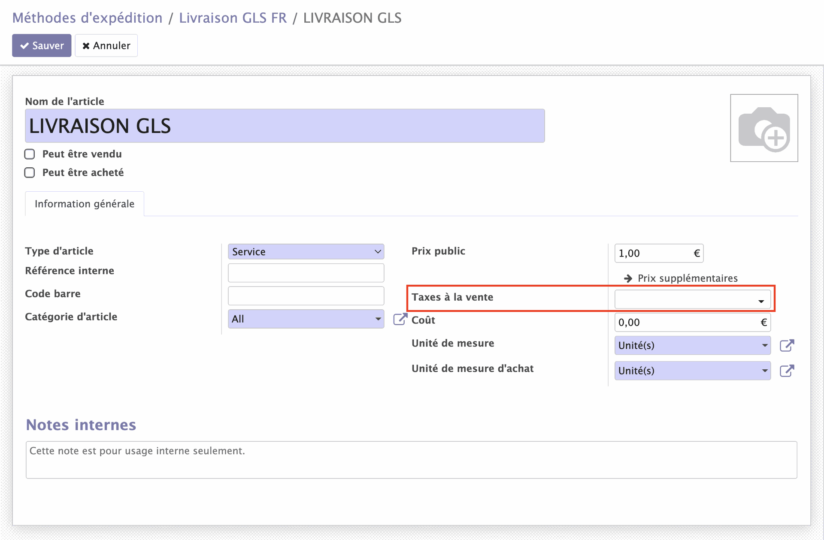Click the Sauver button
Image resolution: width=824 pixels, height=540 pixels.
pyautogui.click(x=42, y=45)
